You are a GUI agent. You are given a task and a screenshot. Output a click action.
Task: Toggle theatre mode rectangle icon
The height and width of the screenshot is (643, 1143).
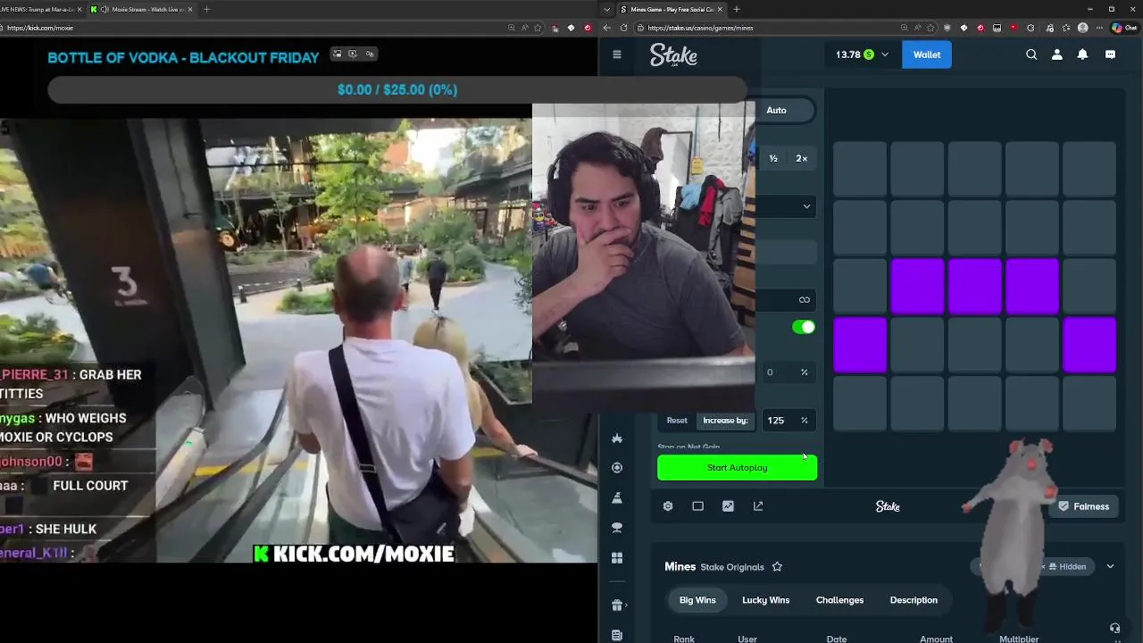(x=698, y=506)
